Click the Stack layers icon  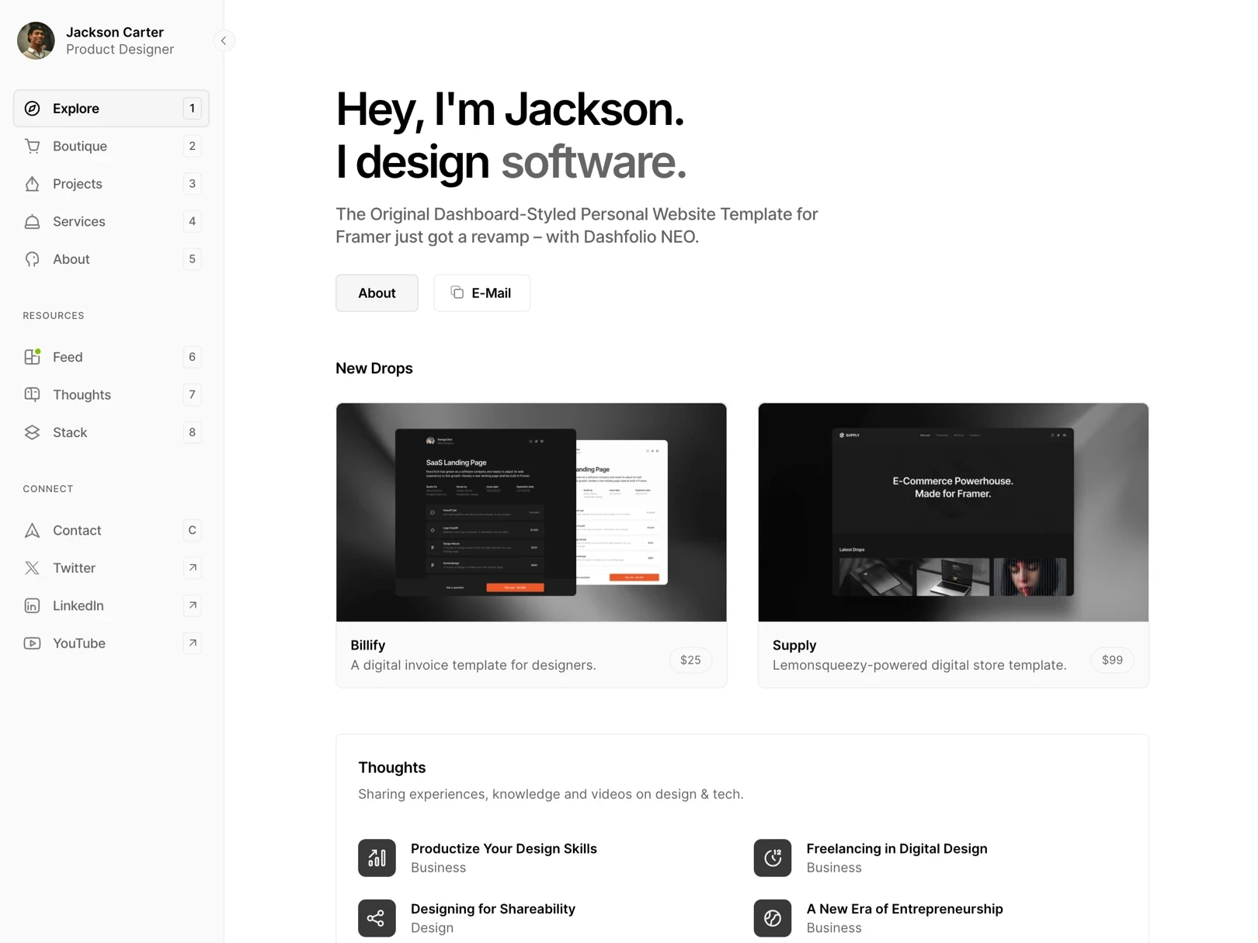(x=32, y=432)
